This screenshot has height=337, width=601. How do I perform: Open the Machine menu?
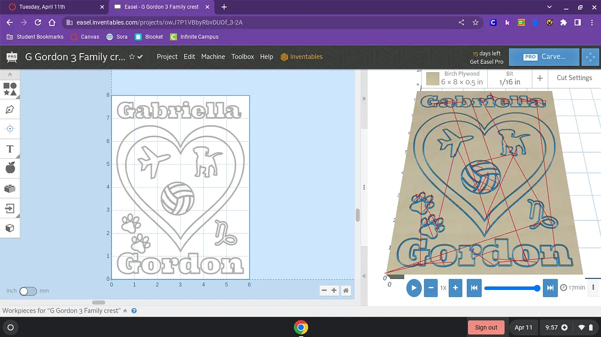pyautogui.click(x=213, y=57)
